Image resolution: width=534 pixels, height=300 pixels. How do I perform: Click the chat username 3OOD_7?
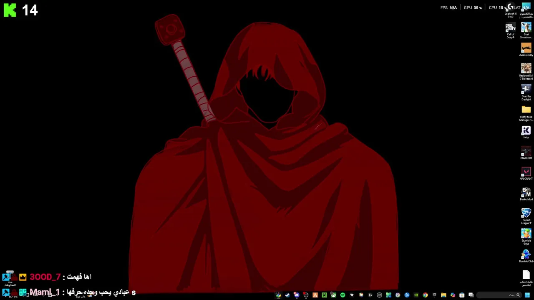pyautogui.click(x=45, y=277)
